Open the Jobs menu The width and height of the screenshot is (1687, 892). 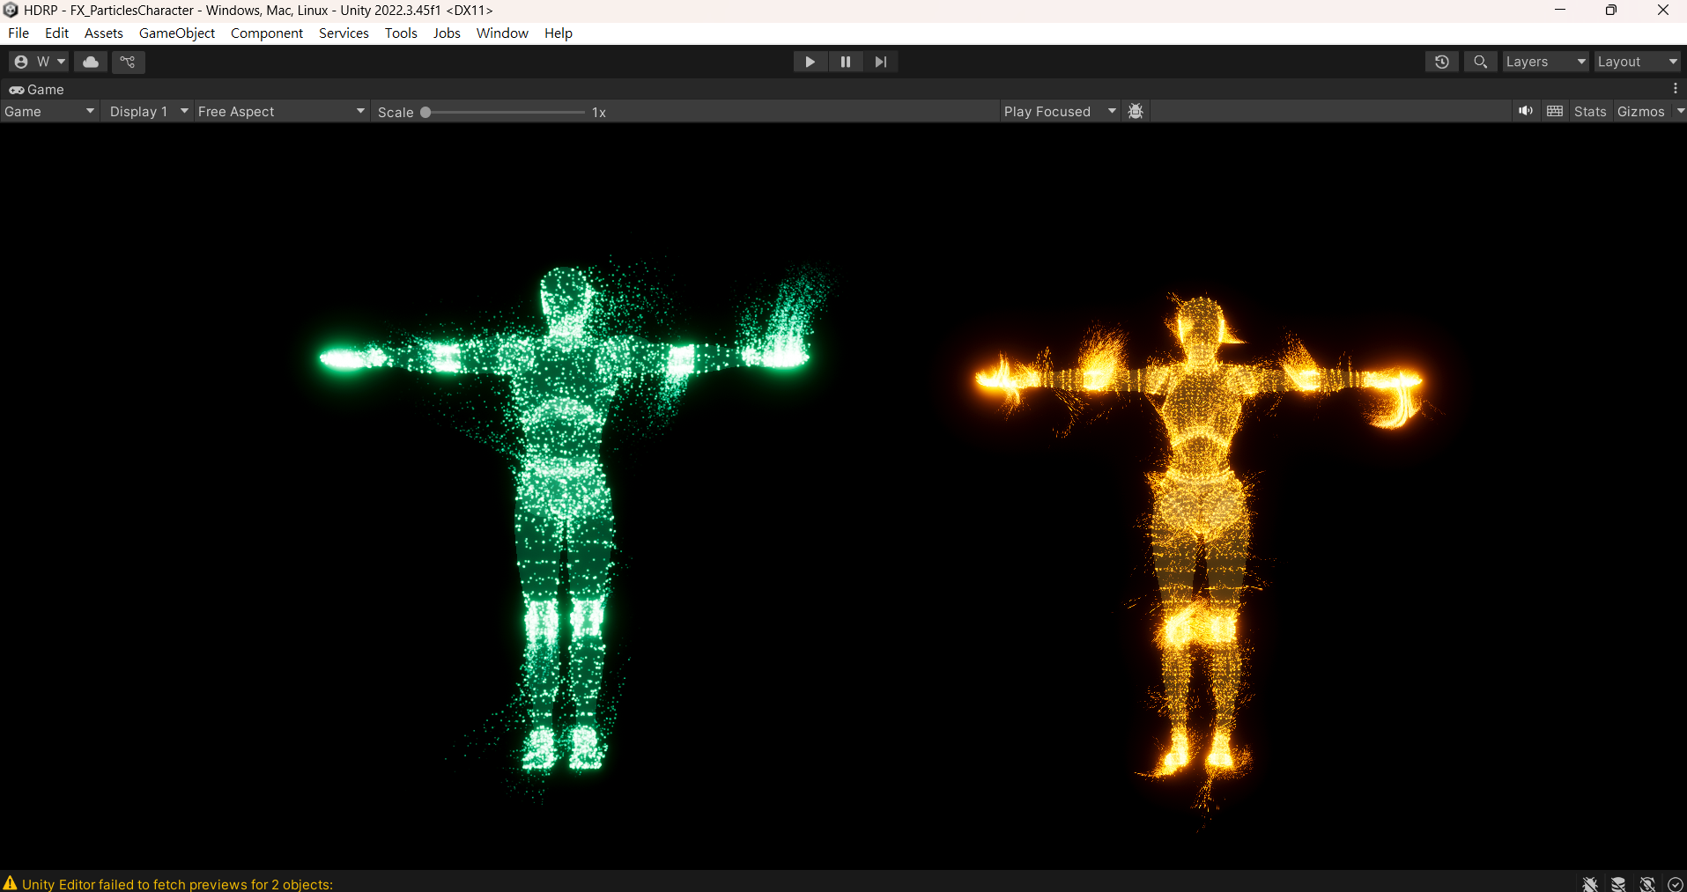(x=447, y=33)
